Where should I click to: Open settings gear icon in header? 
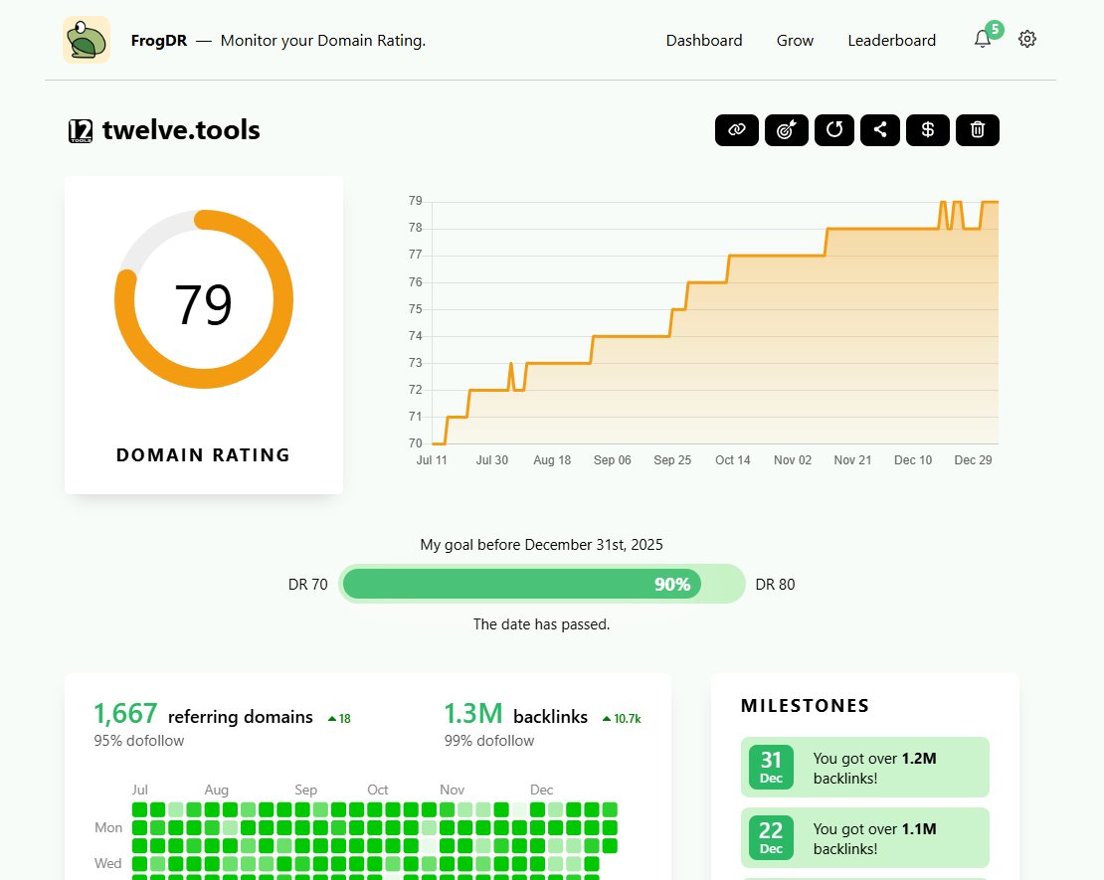(1027, 40)
